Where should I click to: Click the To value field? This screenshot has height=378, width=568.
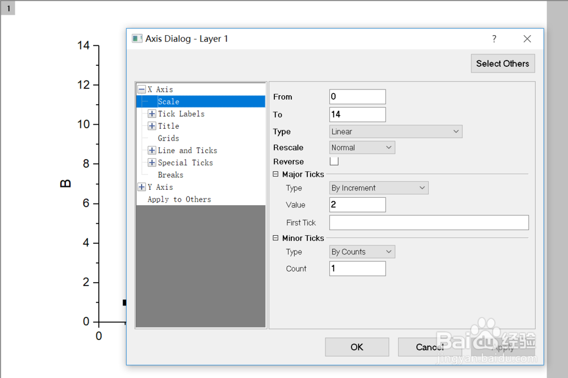(357, 114)
